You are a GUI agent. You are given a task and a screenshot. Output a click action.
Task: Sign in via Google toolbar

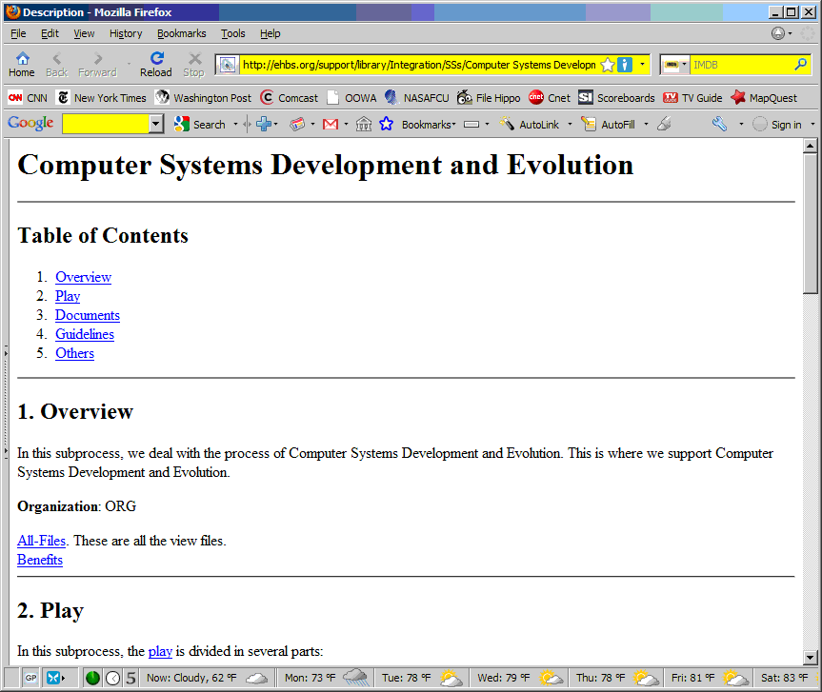pos(777,124)
